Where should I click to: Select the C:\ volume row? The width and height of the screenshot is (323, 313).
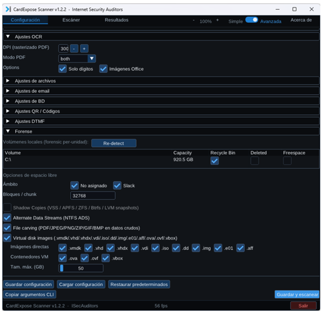coord(161,161)
